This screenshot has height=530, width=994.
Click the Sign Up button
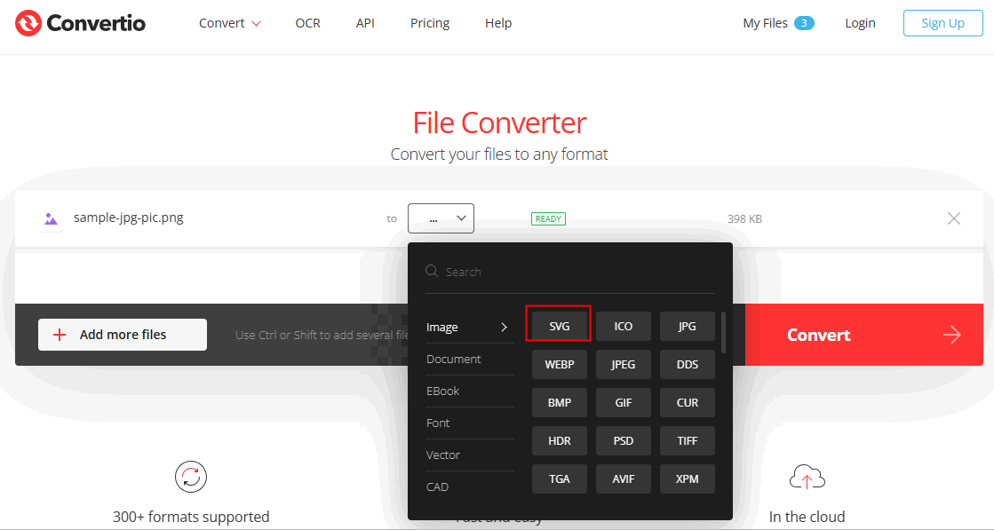click(942, 23)
